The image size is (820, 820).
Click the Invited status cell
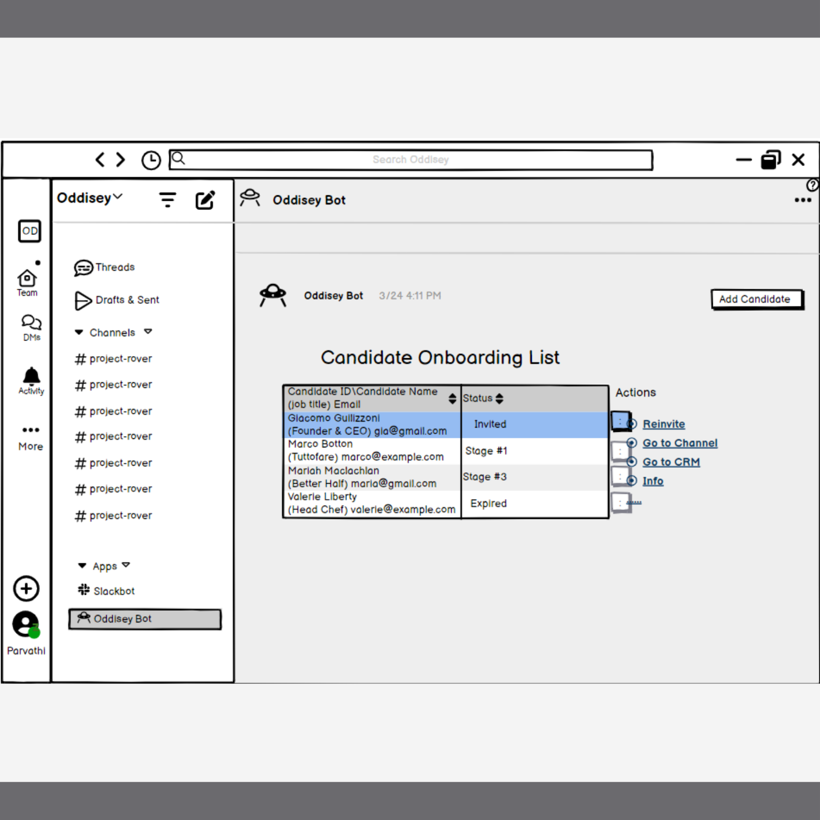pyautogui.click(x=535, y=424)
